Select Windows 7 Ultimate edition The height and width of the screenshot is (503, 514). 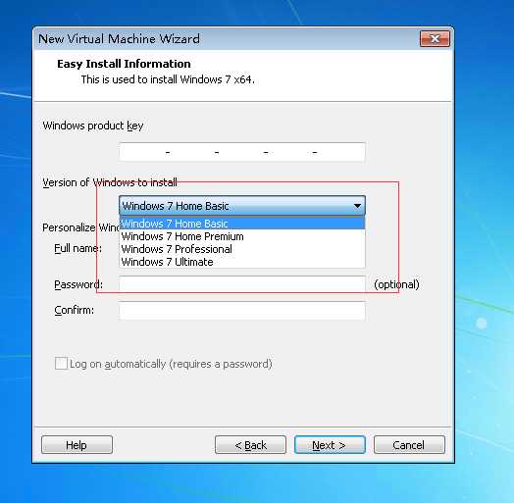pyautogui.click(x=242, y=262)
